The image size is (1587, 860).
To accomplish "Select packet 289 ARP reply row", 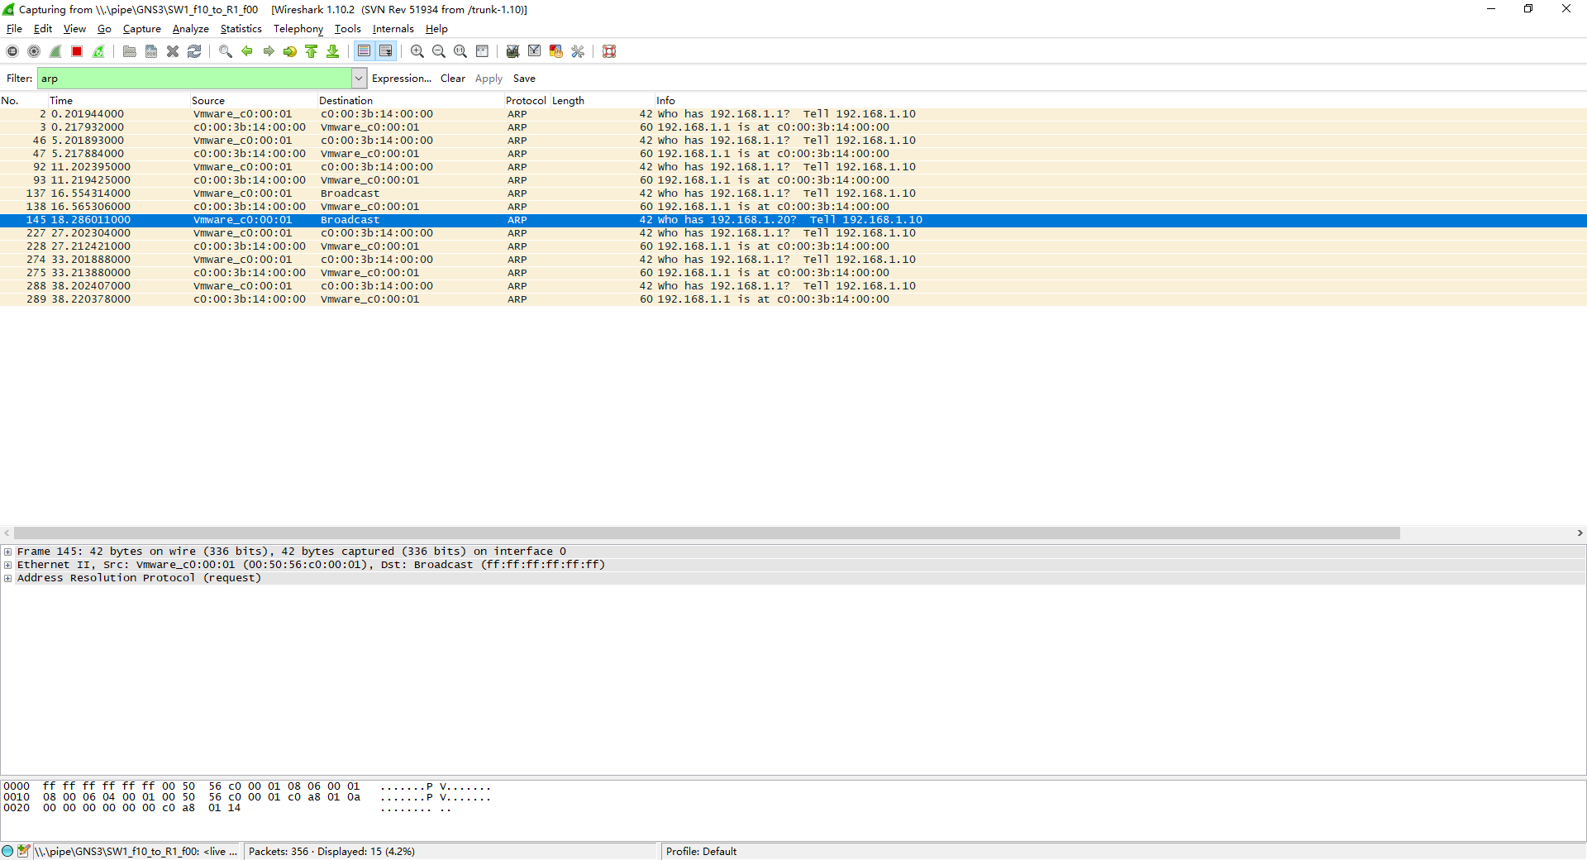I will pos(793,299).
